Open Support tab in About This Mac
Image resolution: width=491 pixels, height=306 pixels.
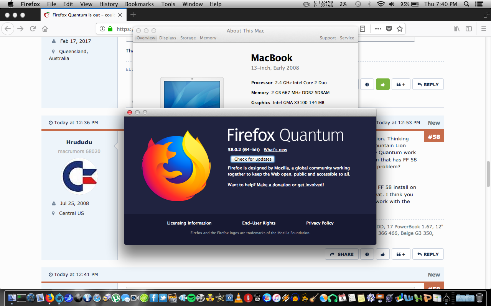point(328,38)
